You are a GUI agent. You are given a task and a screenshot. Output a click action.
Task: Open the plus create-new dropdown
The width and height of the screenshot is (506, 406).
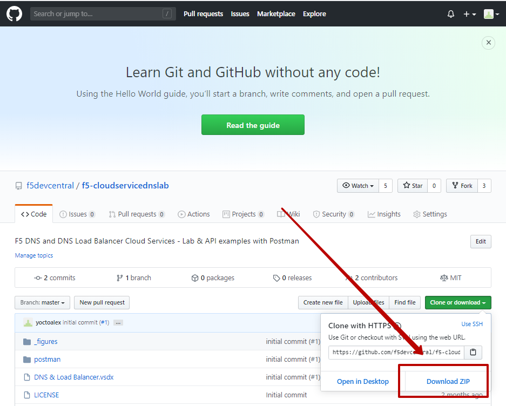(x=469, y=14)
